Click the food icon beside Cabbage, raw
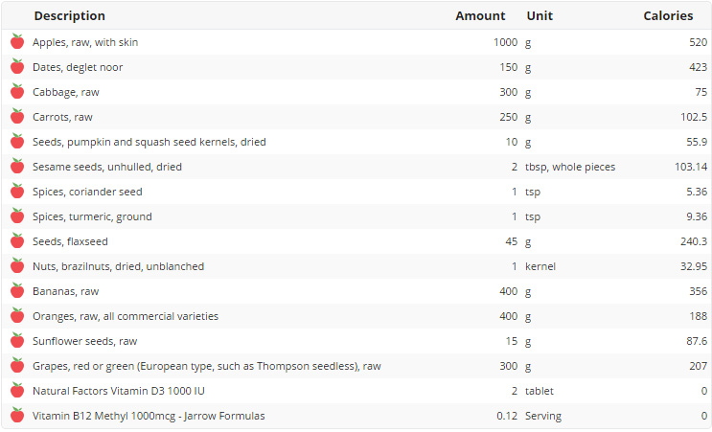This screenshot has height=432, width=712. tap(17, 92)
